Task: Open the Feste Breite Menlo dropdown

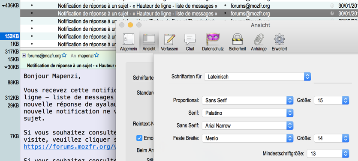Action: click(248, 138)
